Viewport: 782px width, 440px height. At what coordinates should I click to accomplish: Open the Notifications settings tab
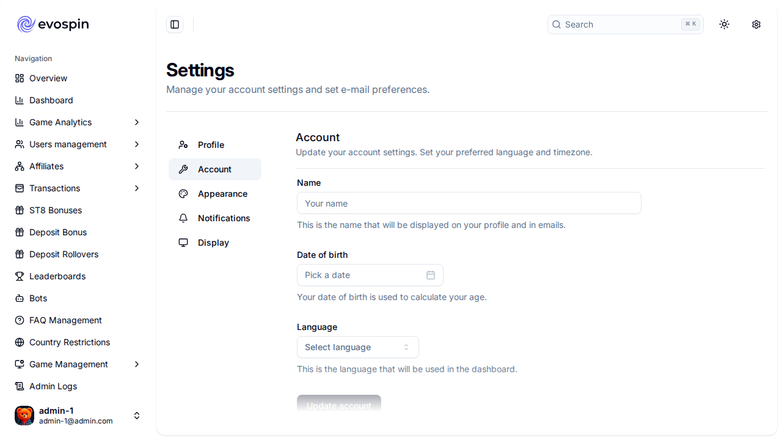click(x=215, y=218)
